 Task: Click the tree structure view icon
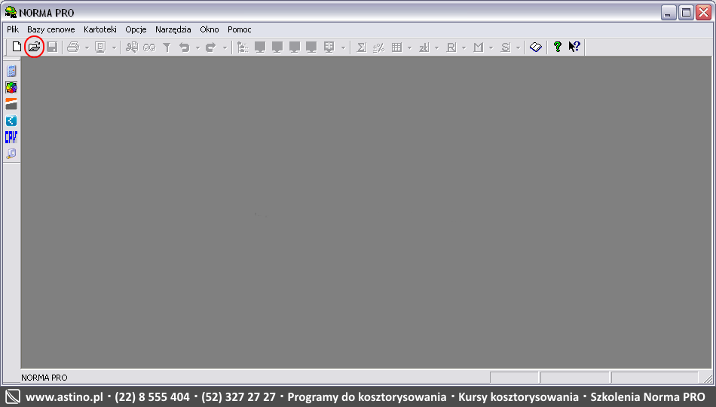243,47
